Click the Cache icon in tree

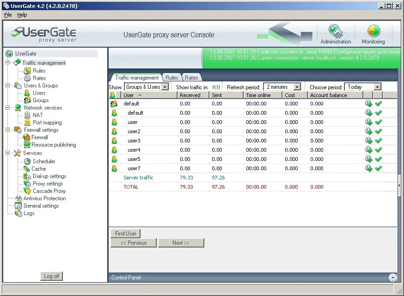pos(26,169)
